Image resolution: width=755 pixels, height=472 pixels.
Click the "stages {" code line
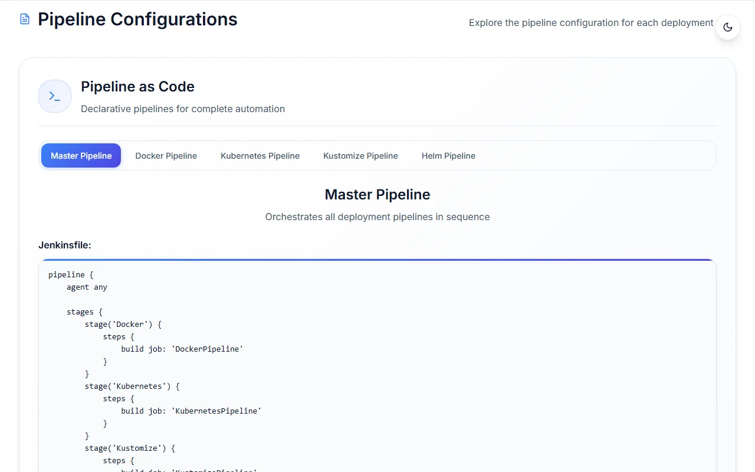pos(85,312)
